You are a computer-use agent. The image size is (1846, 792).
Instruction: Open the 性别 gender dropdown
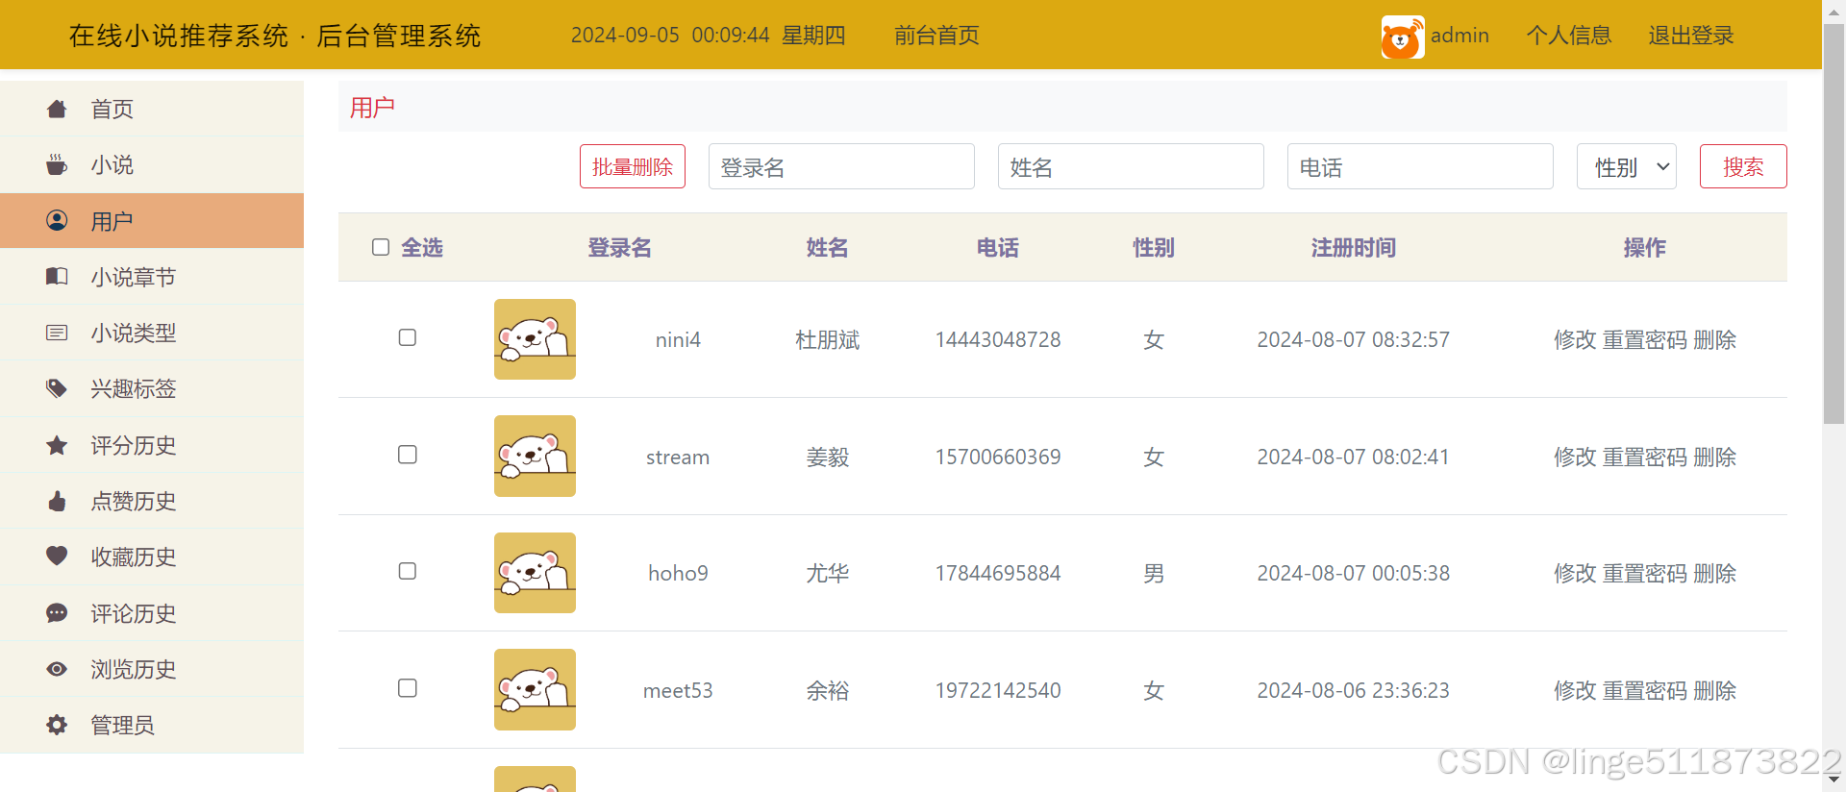[1627, 166]
